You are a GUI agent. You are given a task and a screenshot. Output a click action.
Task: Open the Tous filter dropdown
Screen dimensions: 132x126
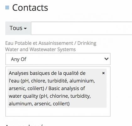pos(18,28)
